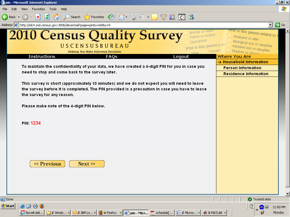
Task: Click the << Previous button
Action: pos(47,164)
